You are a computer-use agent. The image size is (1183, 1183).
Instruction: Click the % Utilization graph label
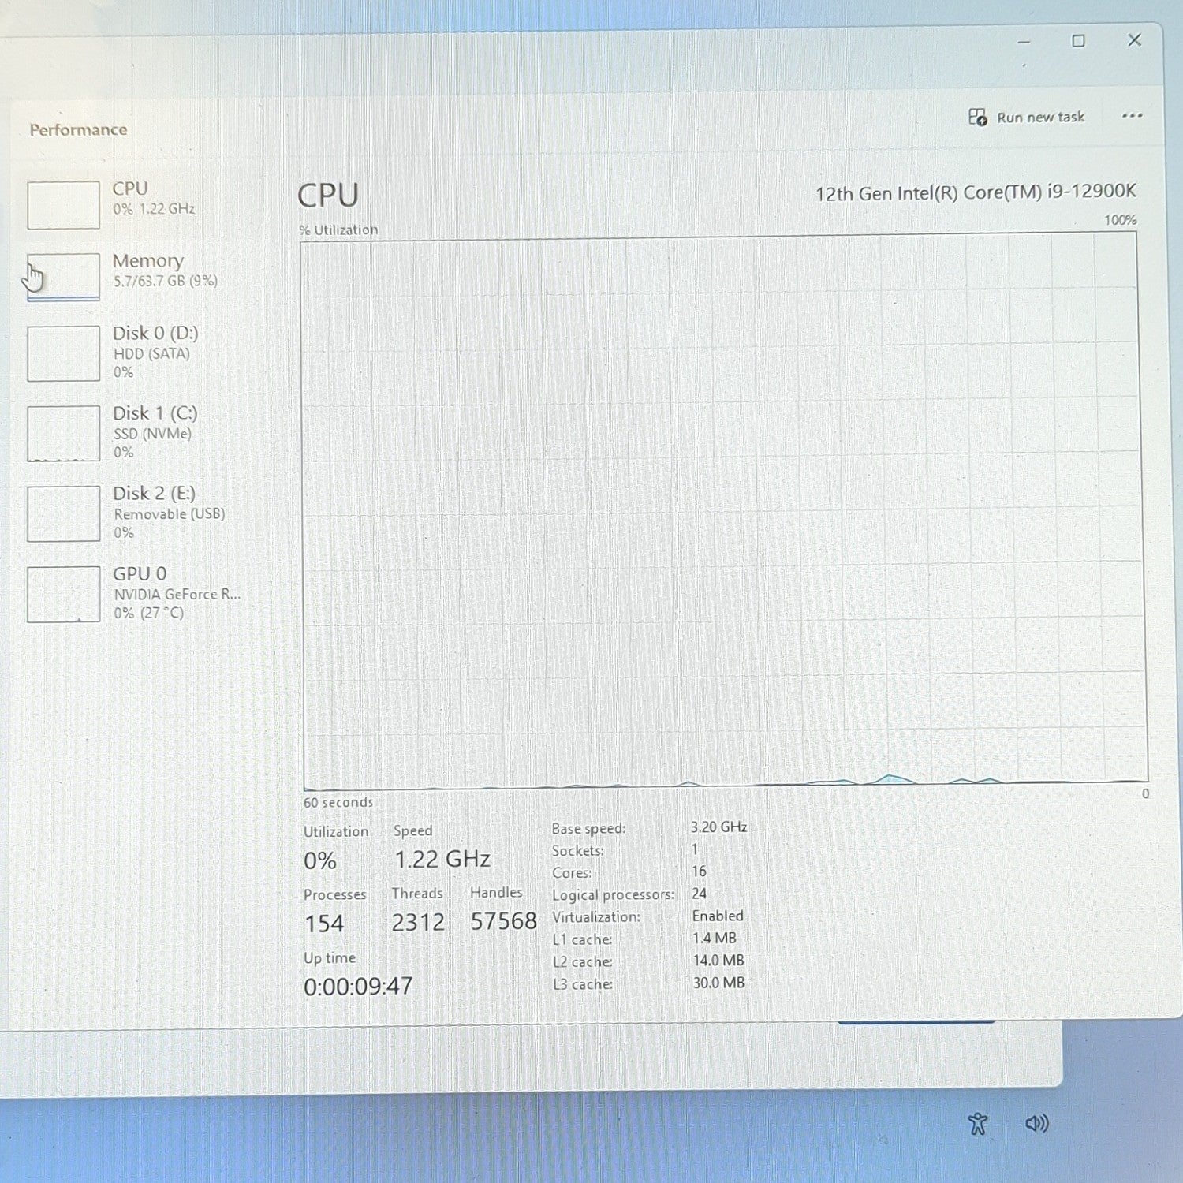tap(338, 230)
